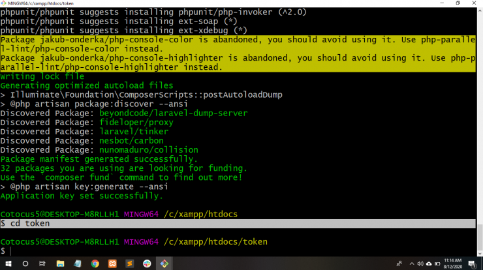Viewport: 483px width, 270px height.
Task: Minimize the MINGW64 terminal window
Action: tap(442, 3)
